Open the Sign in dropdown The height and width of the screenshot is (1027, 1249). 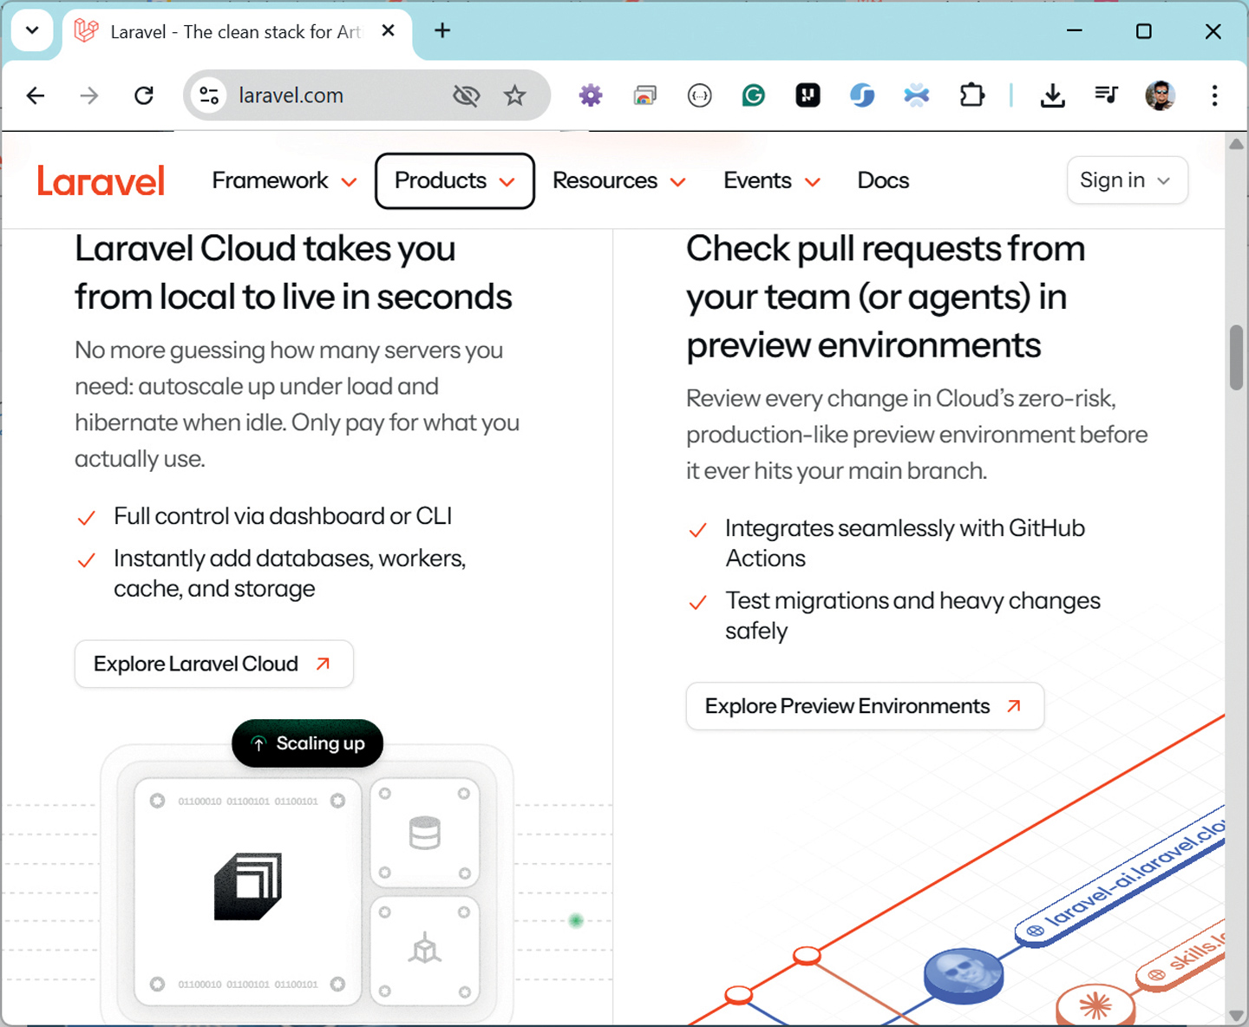(x=1127, y=180)
